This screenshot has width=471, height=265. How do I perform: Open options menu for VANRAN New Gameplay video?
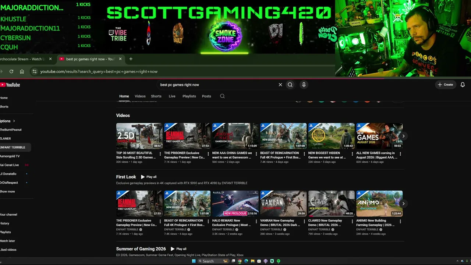coord(304,222)
